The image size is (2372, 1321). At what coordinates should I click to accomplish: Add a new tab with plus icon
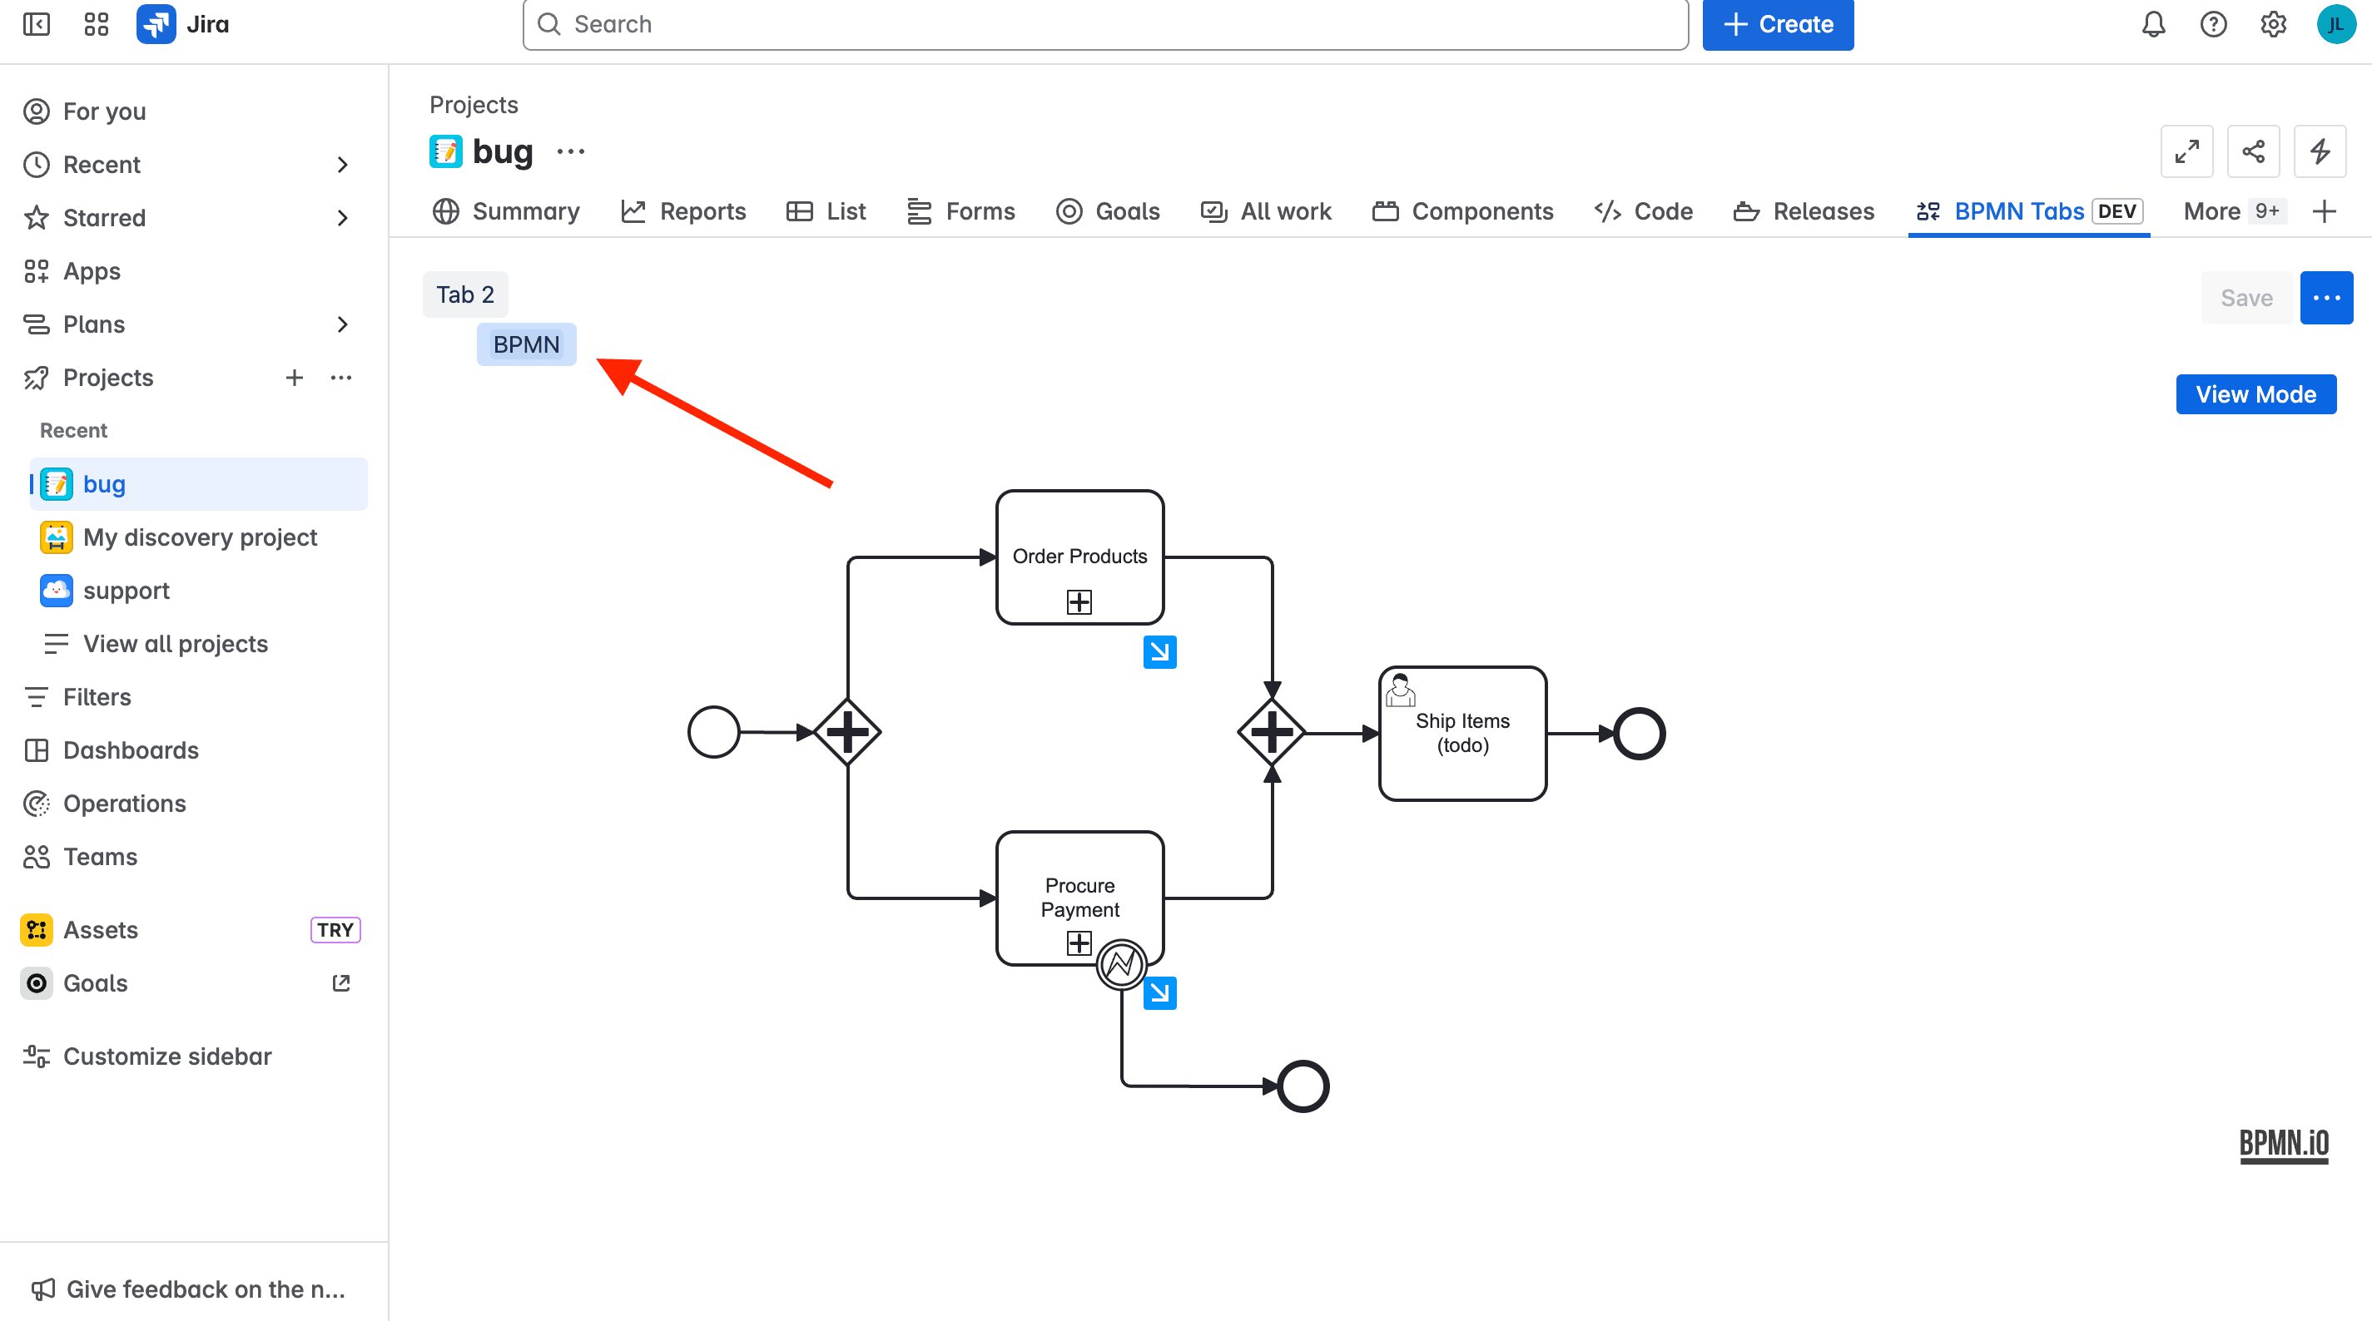[x=2324, y=212]
